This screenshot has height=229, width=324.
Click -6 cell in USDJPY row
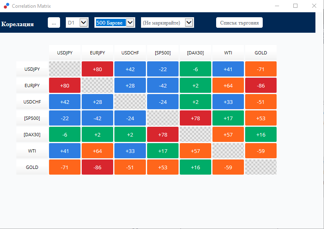click(195, 69)
